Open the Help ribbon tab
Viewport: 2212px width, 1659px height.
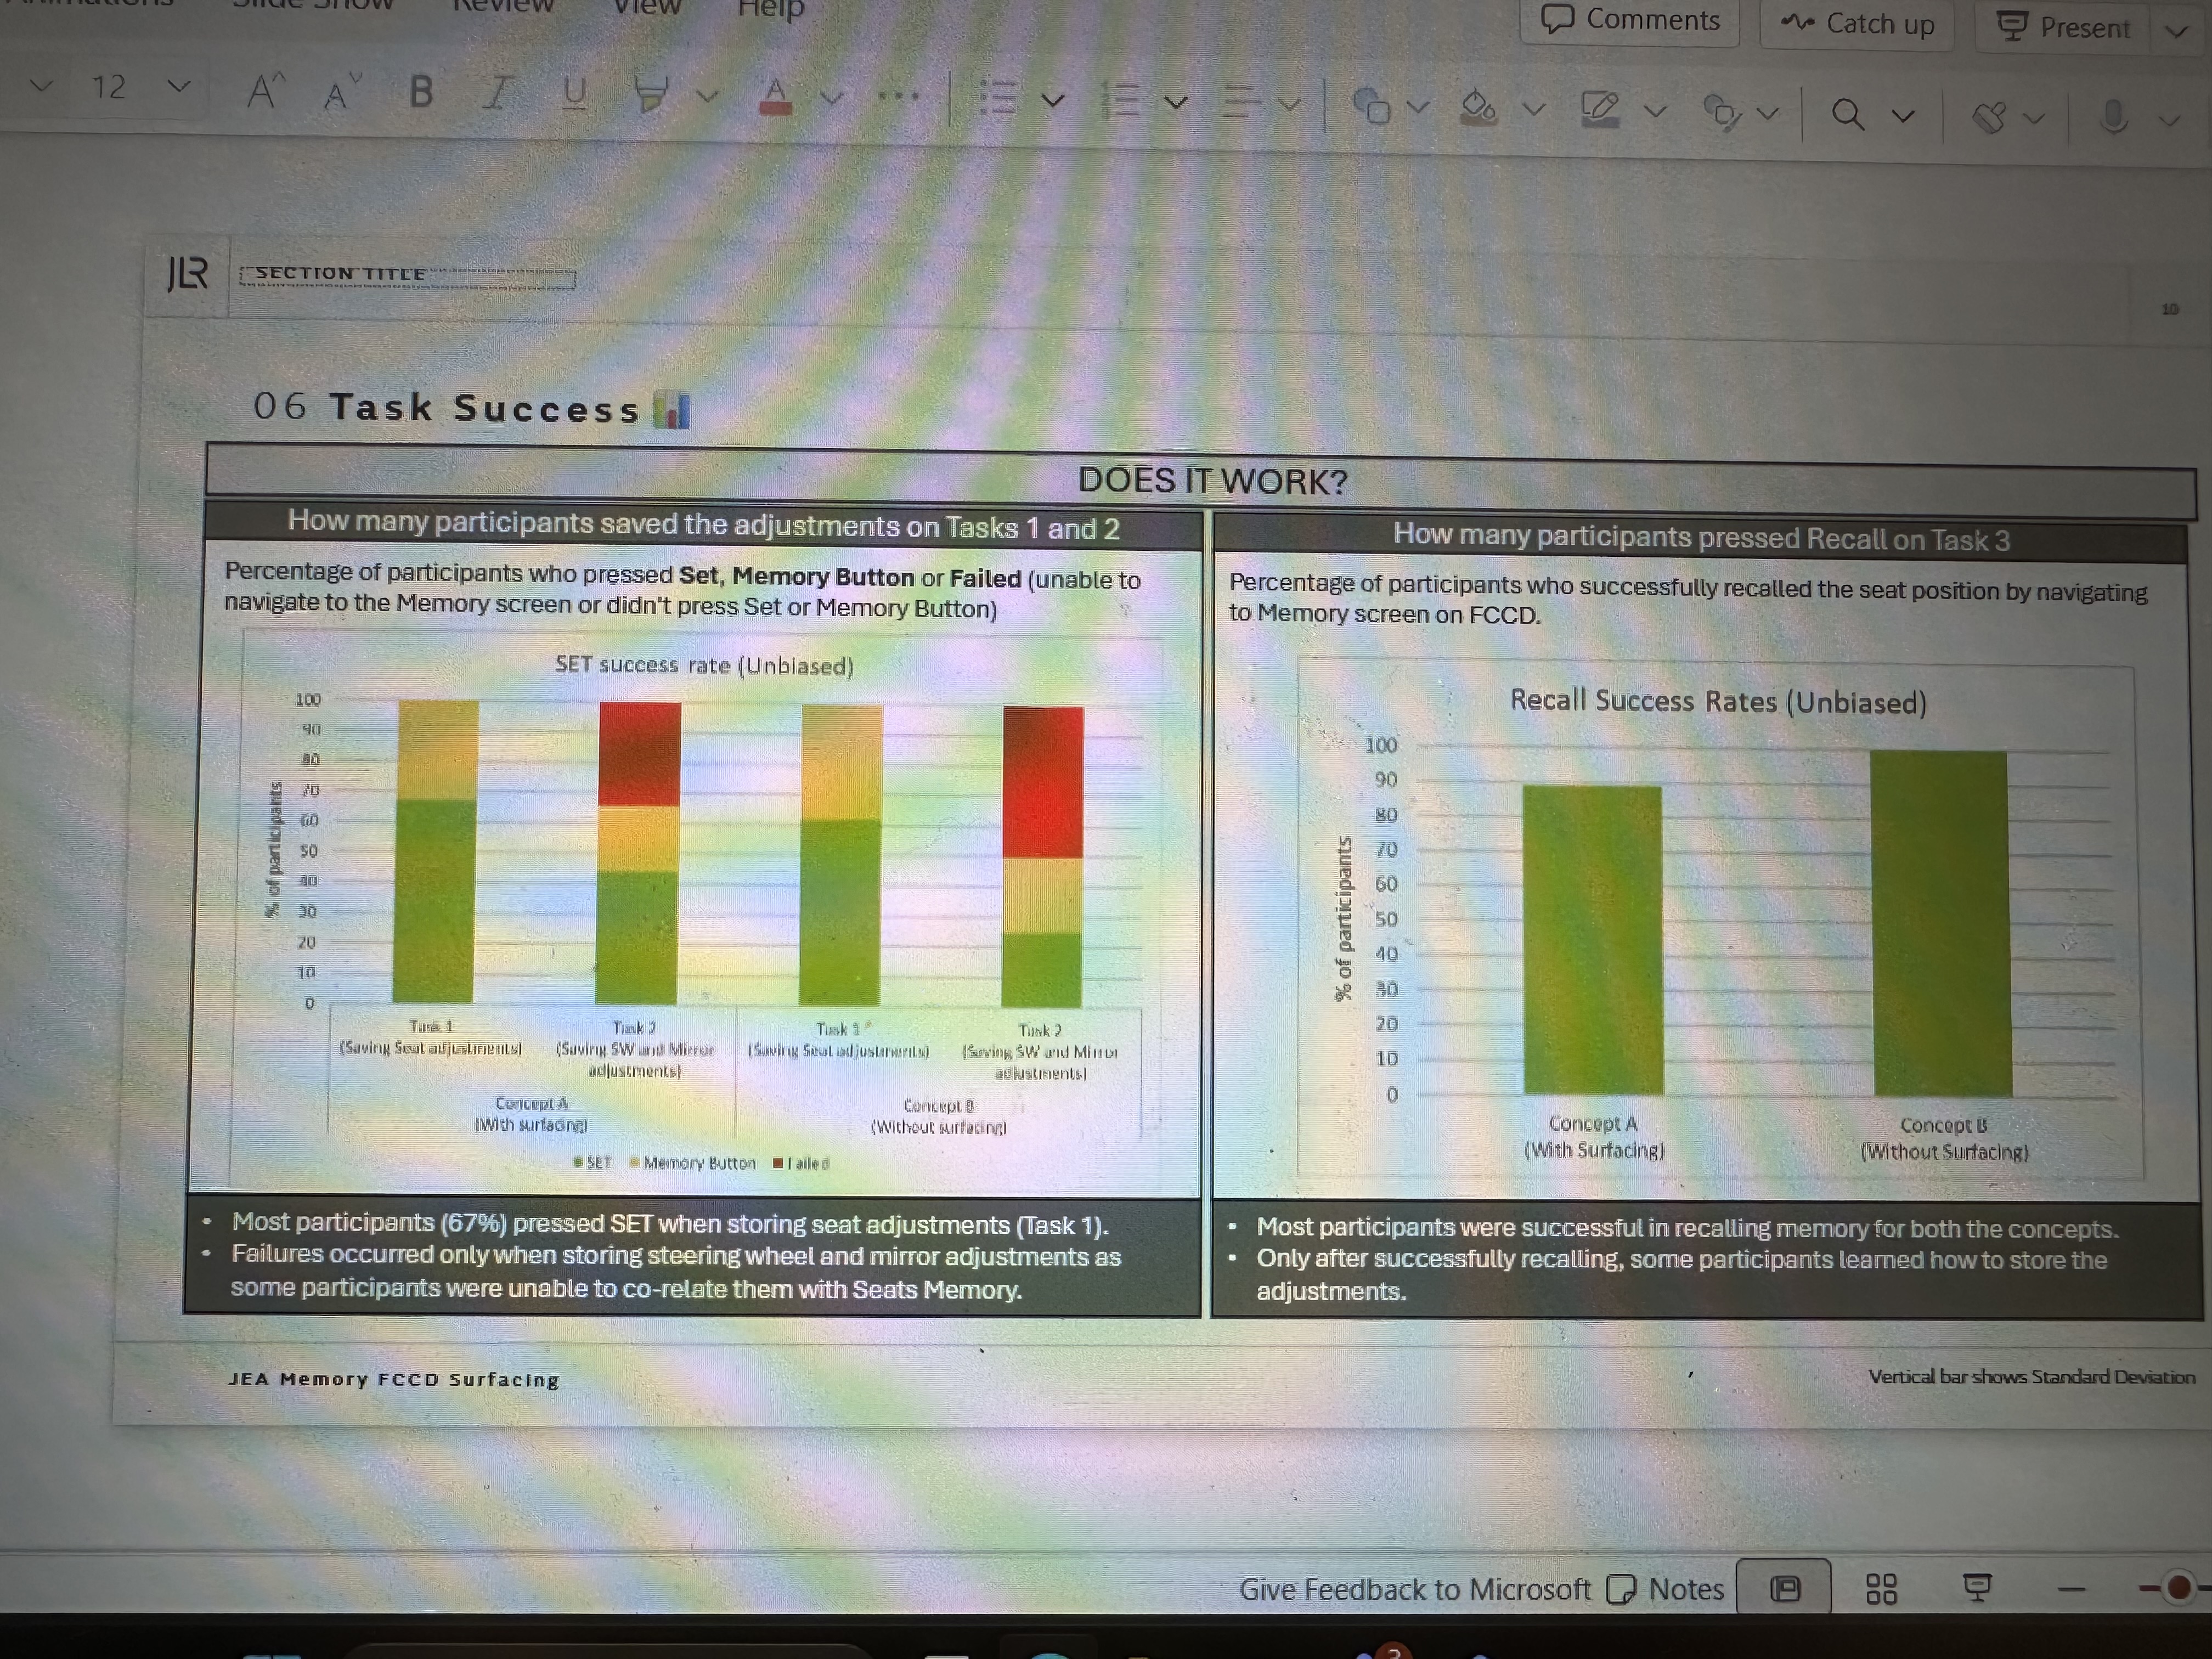click(770, 9)
